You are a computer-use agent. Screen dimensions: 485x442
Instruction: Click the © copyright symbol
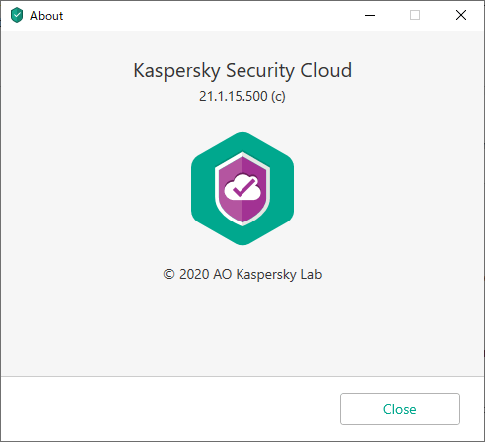(x=169, y=274)
